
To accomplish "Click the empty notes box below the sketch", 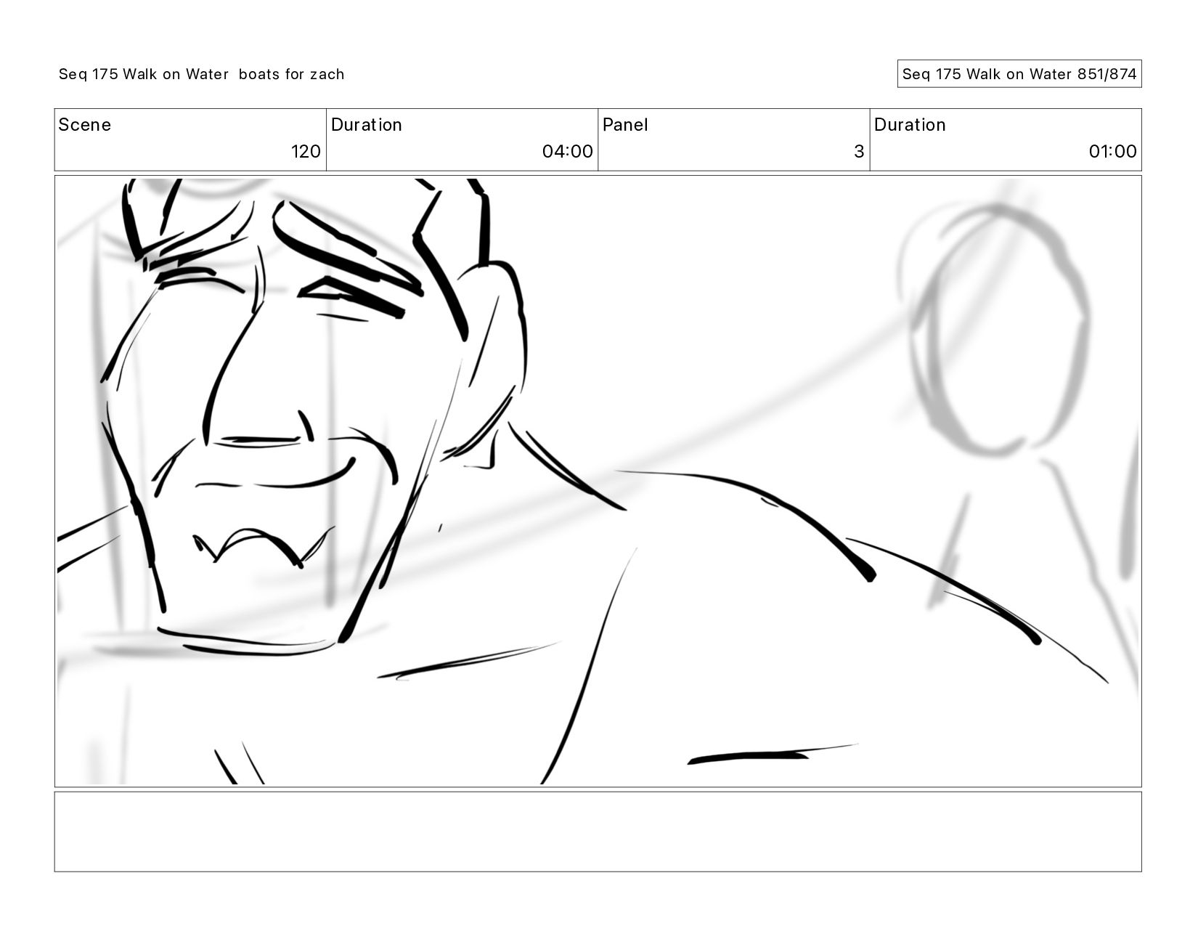I will click(x=598, y=832).
